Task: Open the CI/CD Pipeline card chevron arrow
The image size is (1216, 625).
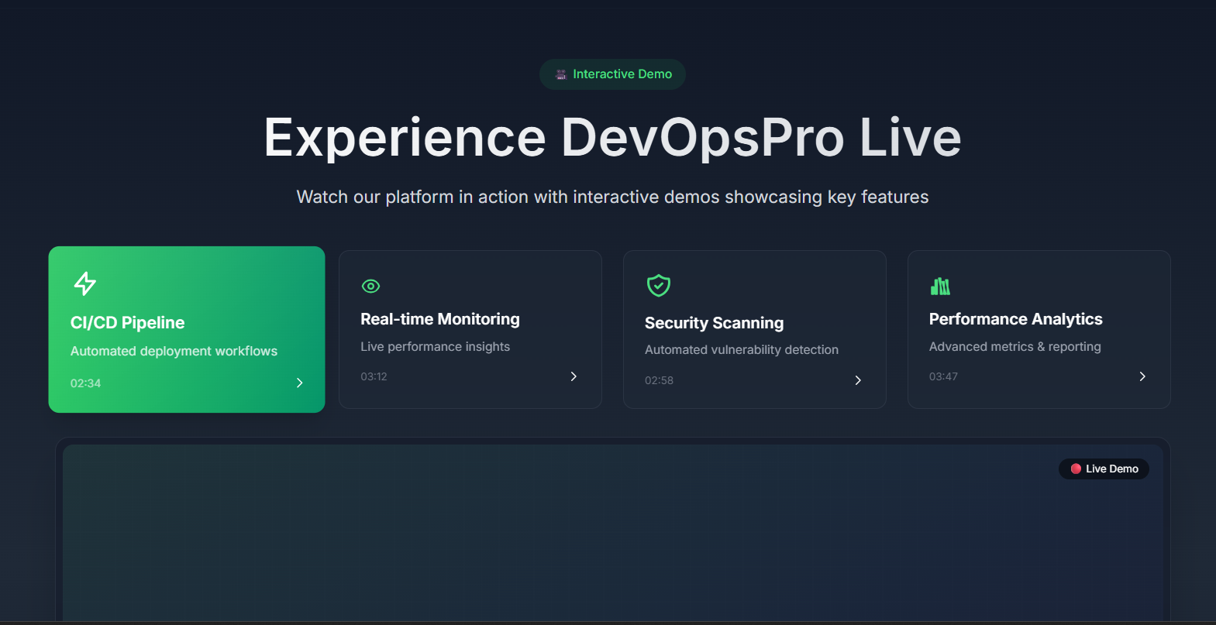Action: point(300,383)
